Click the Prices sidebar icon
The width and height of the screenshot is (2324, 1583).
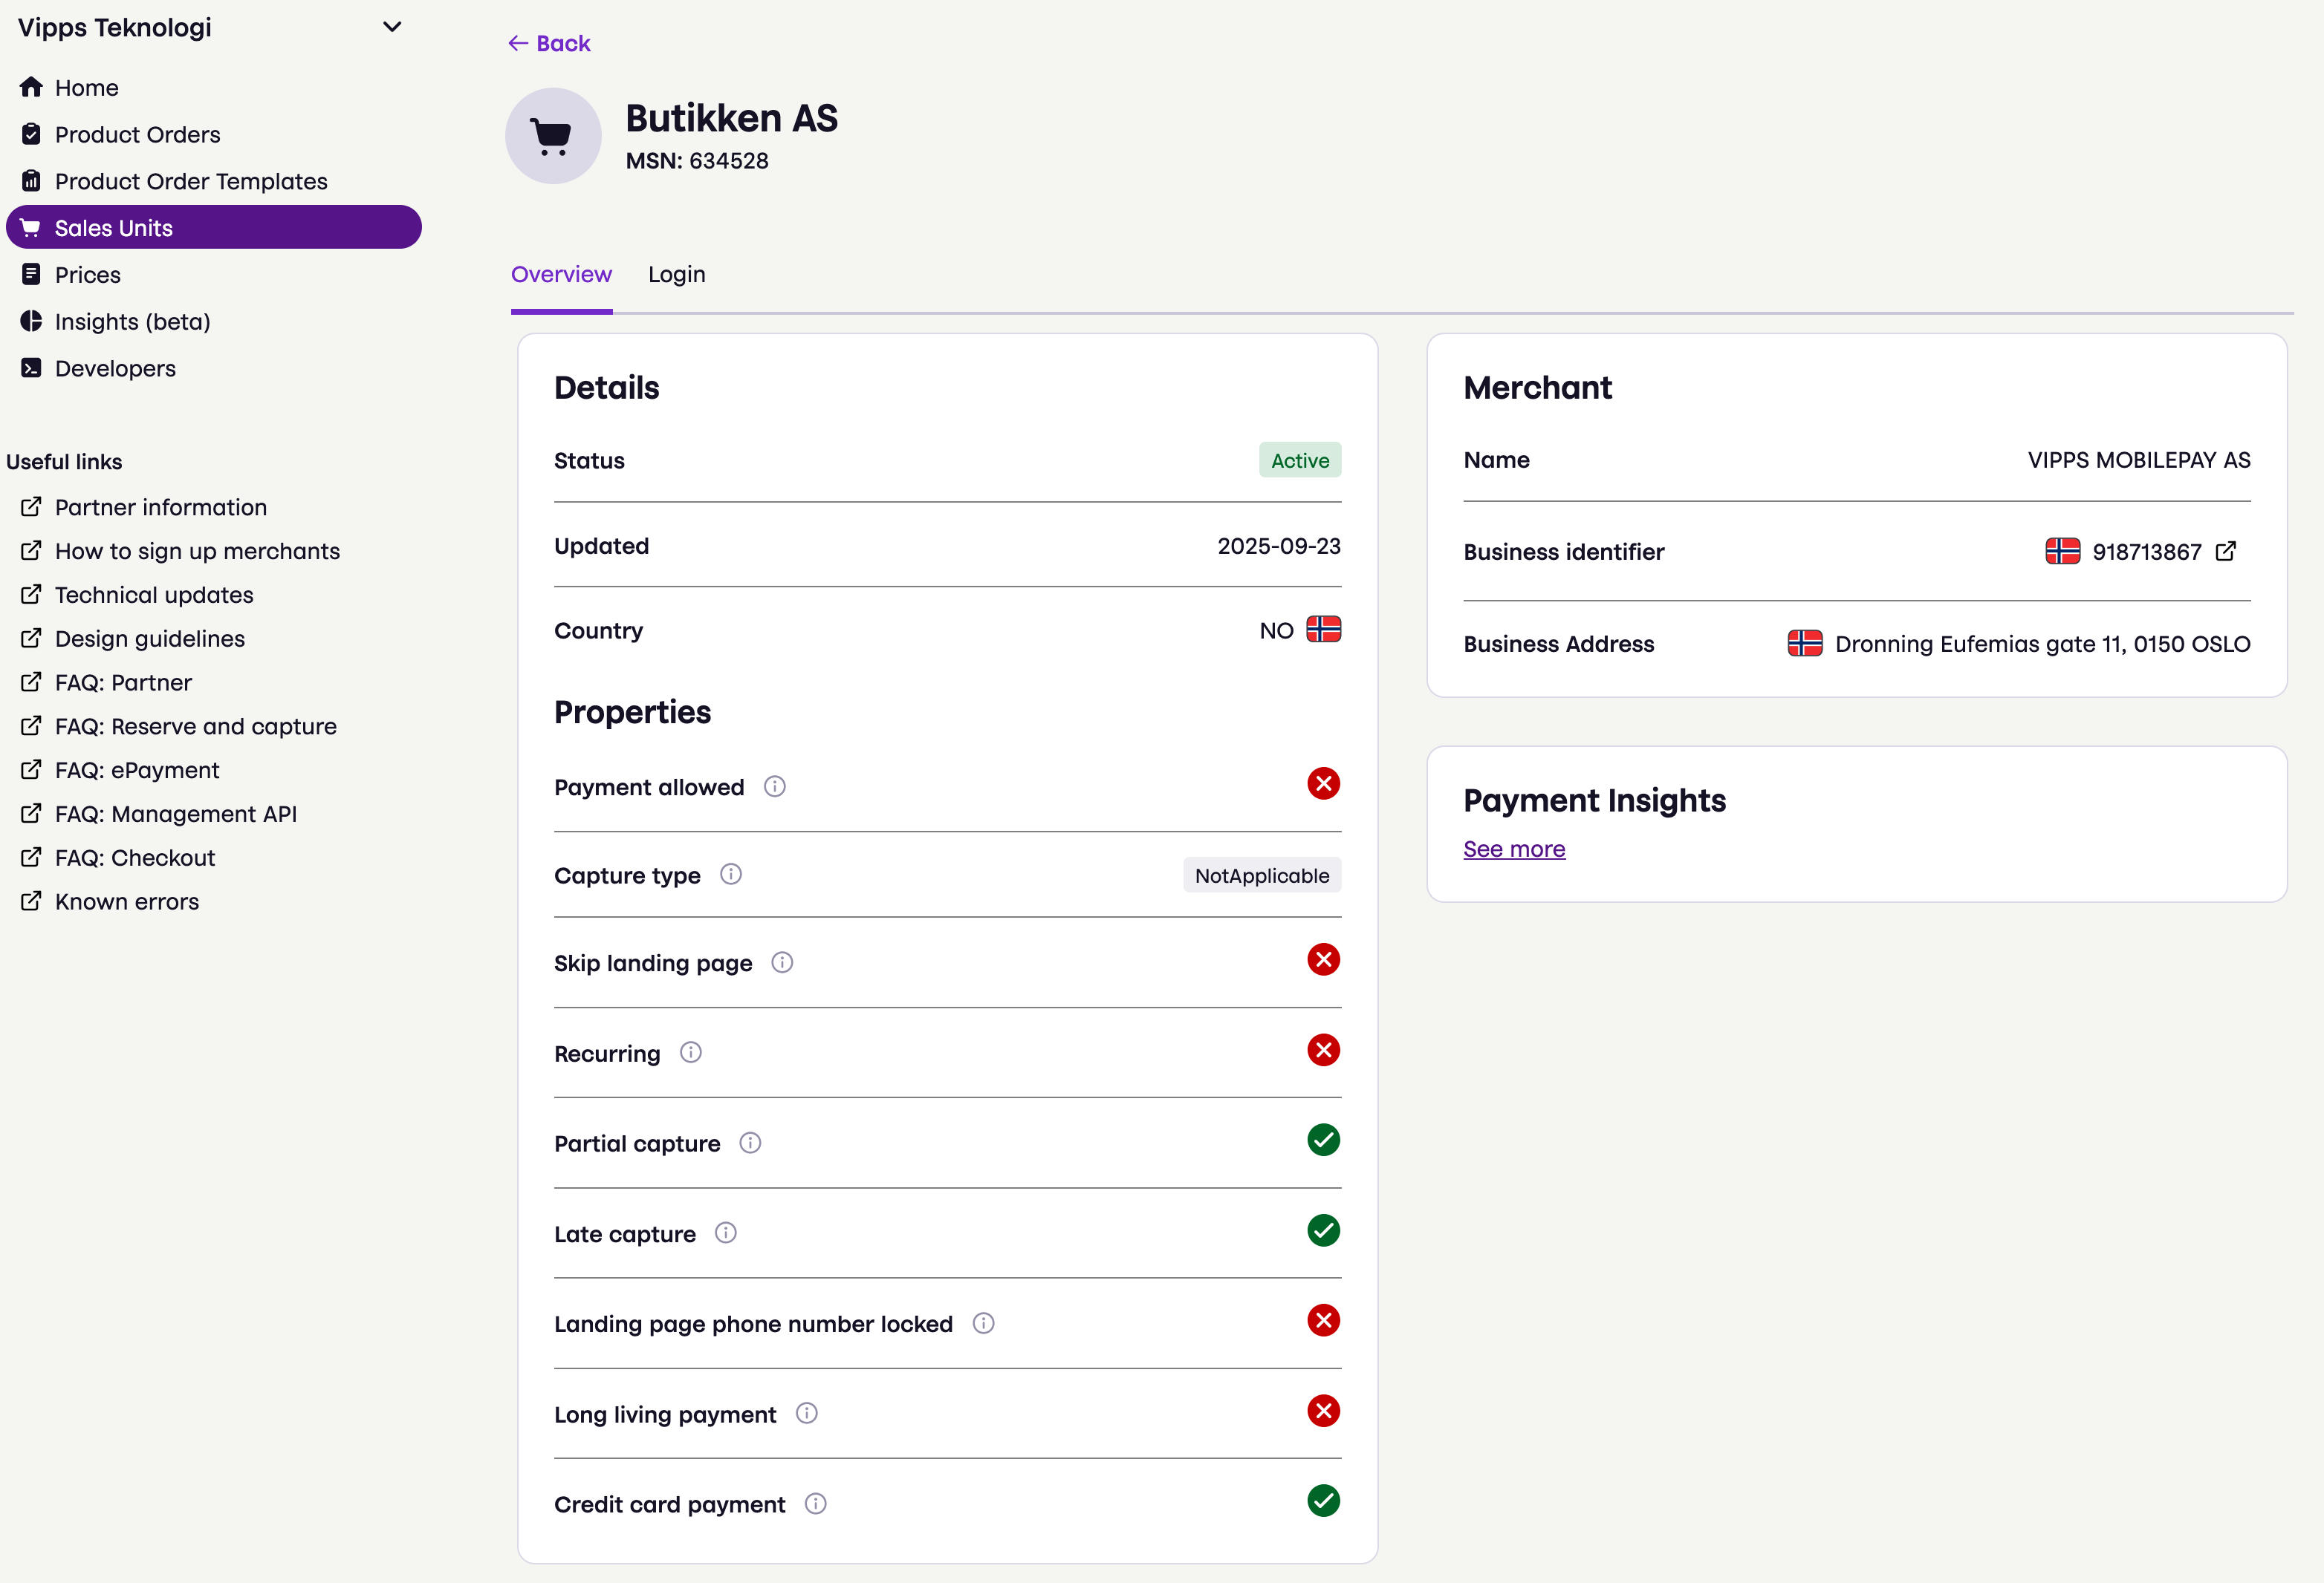pyautogui.click(x=31, y=274)
